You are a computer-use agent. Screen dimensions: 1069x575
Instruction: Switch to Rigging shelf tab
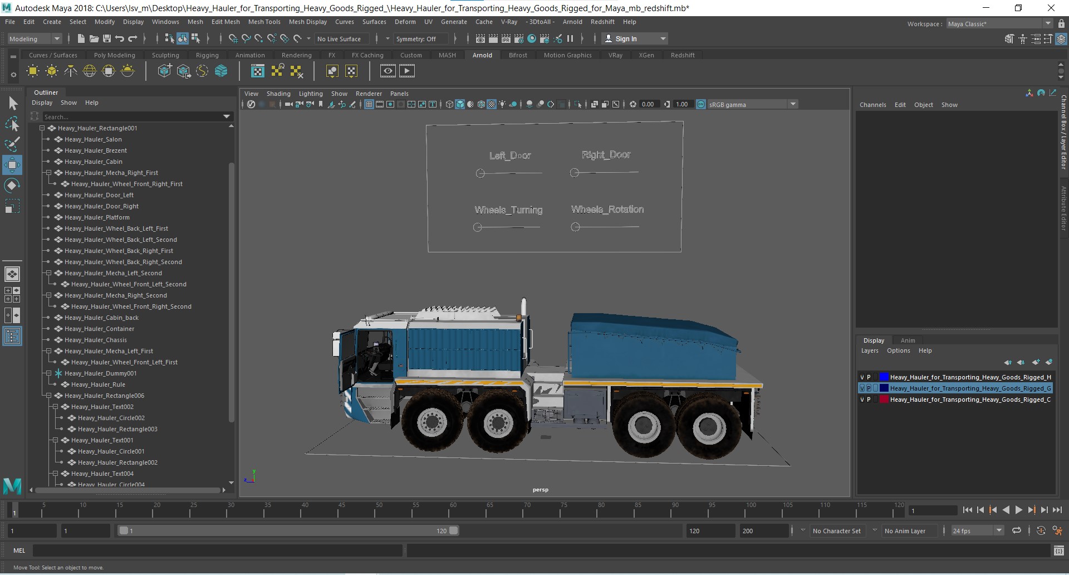point(207,55)
